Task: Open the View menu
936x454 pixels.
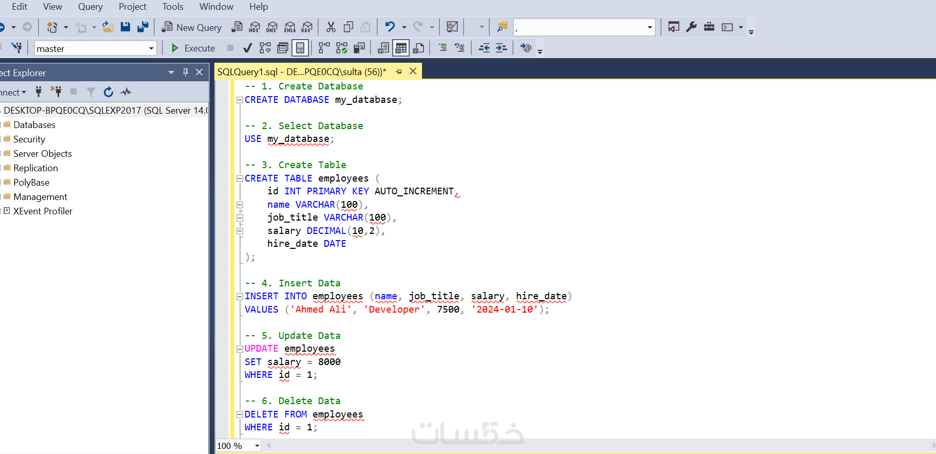Action: 52,7
